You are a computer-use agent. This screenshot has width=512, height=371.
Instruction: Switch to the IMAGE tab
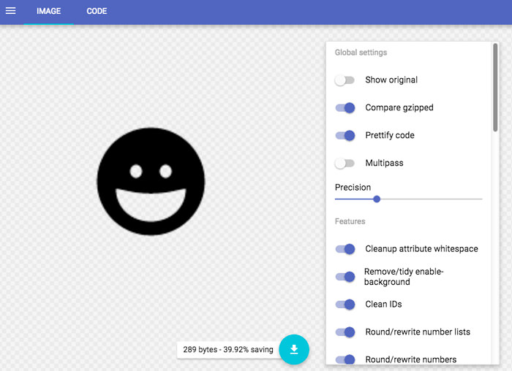(48, 12)
